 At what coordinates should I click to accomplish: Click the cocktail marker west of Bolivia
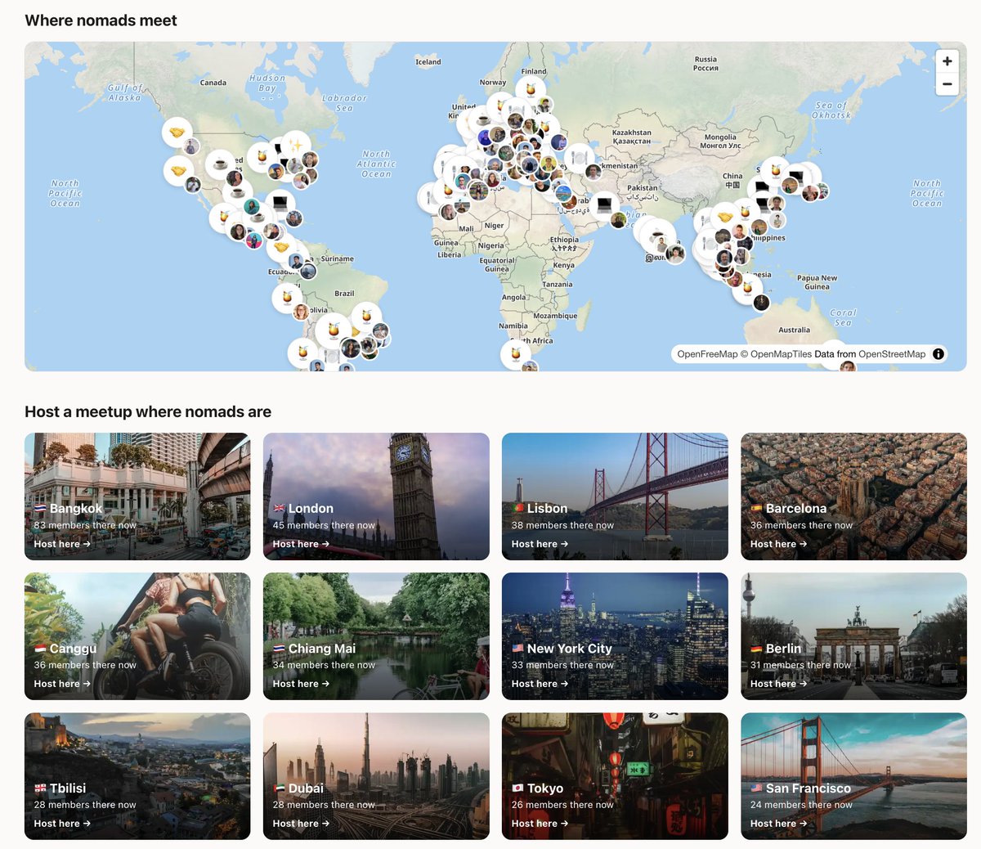288,298
